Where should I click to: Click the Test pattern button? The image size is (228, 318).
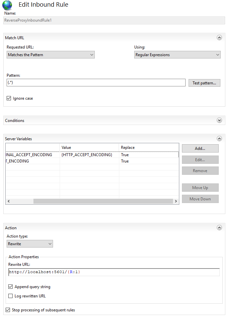(204, 83)
